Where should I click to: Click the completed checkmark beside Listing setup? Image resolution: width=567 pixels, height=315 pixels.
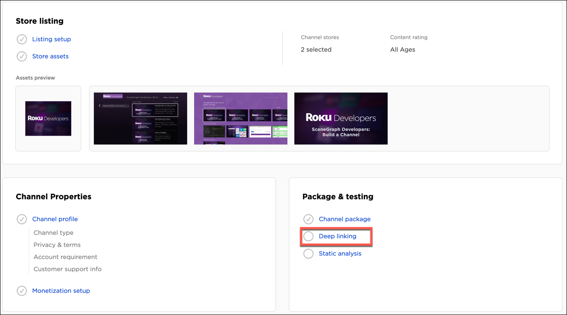[x=22, y=39]
